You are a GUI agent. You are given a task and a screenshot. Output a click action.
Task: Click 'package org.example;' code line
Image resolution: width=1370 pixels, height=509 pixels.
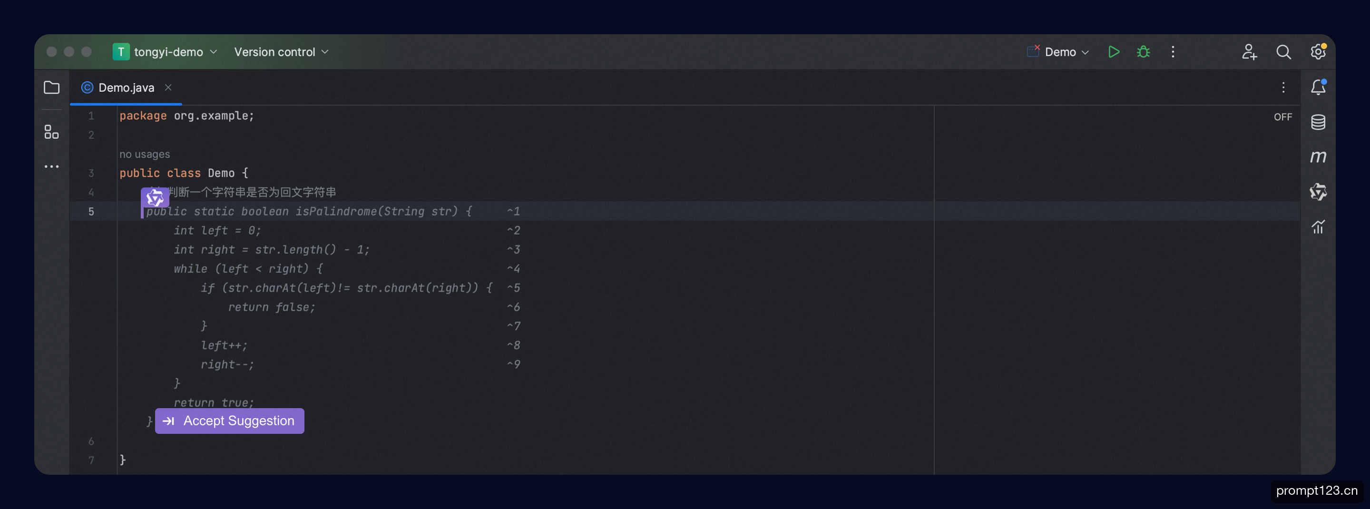pos(186,116)
